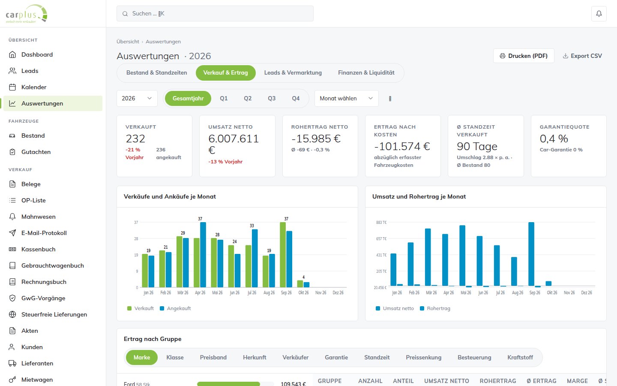Click the OP-Liste list icon

12,200
